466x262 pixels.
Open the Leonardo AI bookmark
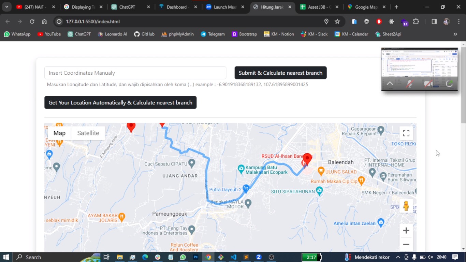(x=112, y=34)
